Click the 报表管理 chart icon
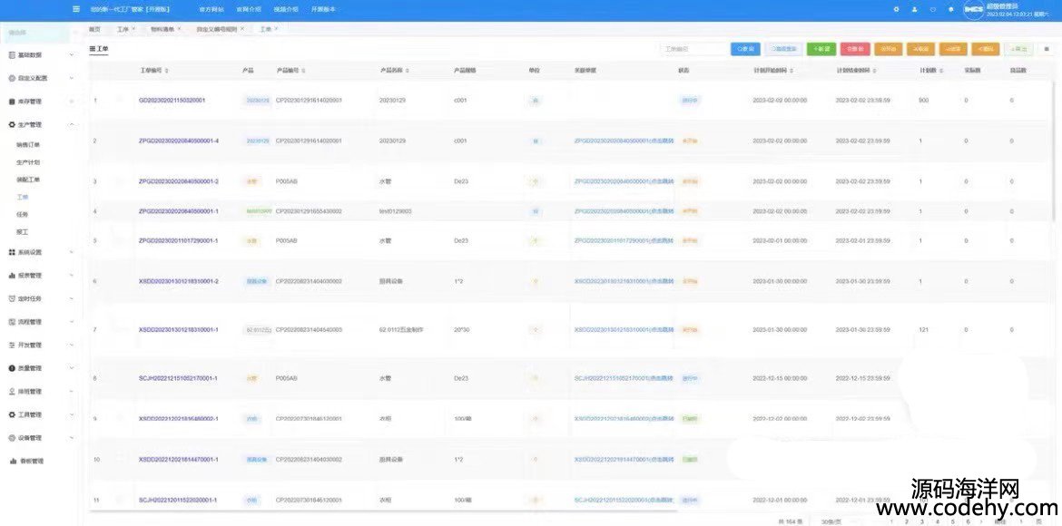 (x=12, y=276)
